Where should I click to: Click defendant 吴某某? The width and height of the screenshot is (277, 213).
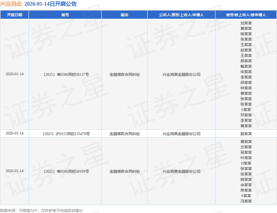click(x=246, y=152)
